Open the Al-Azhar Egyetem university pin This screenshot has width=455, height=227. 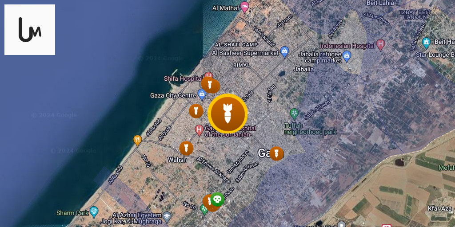point(167,217)
